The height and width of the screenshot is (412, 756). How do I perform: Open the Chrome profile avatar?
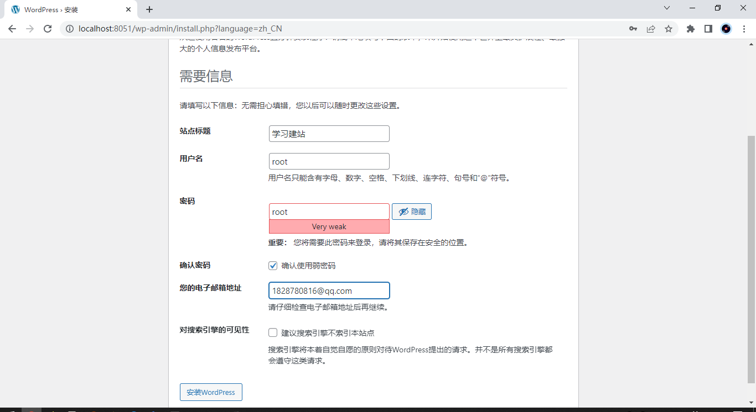click(x=726, y=29)
